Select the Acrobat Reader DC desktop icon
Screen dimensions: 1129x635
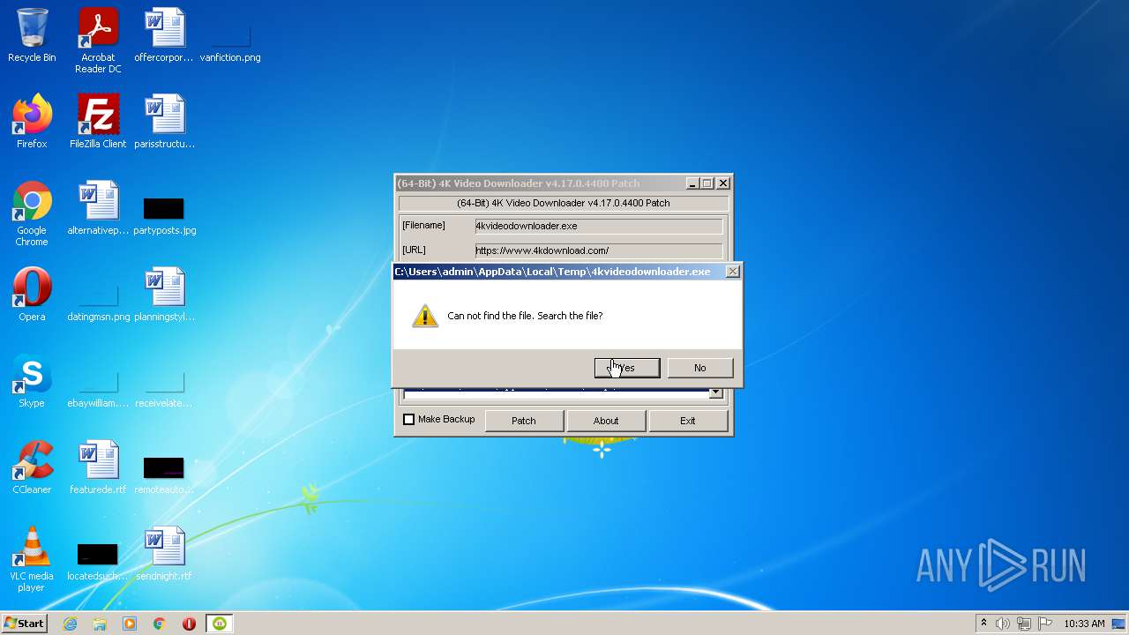[x=98, y=41]
